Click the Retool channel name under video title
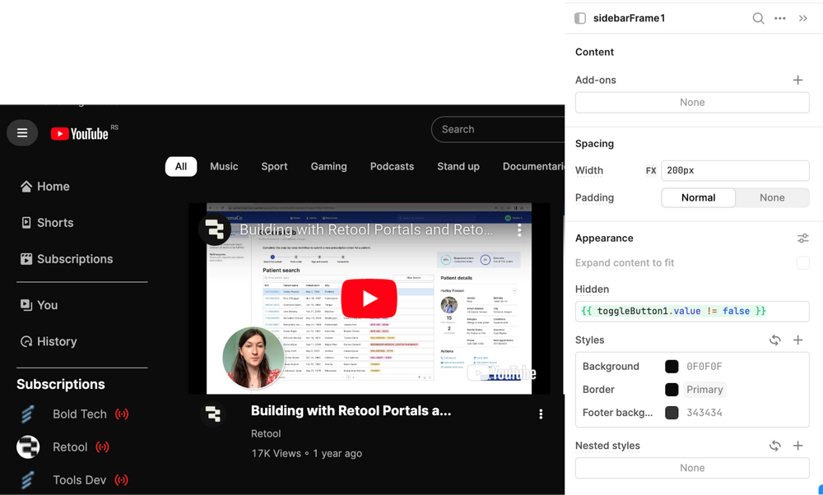823x495 pixels. point(266,433)
